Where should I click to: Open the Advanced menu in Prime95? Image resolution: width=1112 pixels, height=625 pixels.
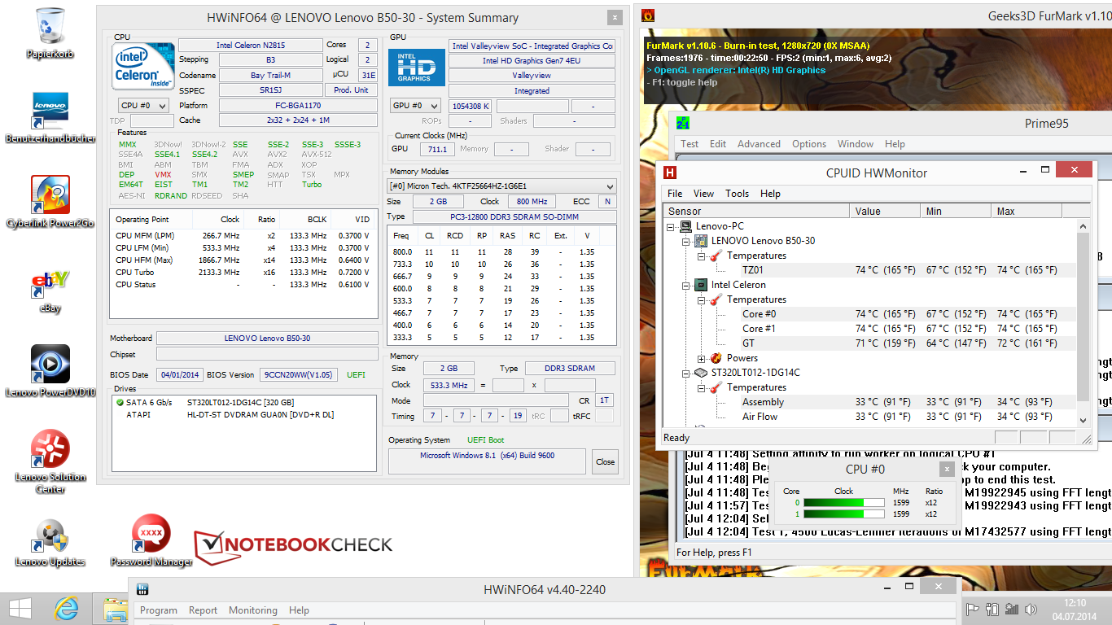759,144
